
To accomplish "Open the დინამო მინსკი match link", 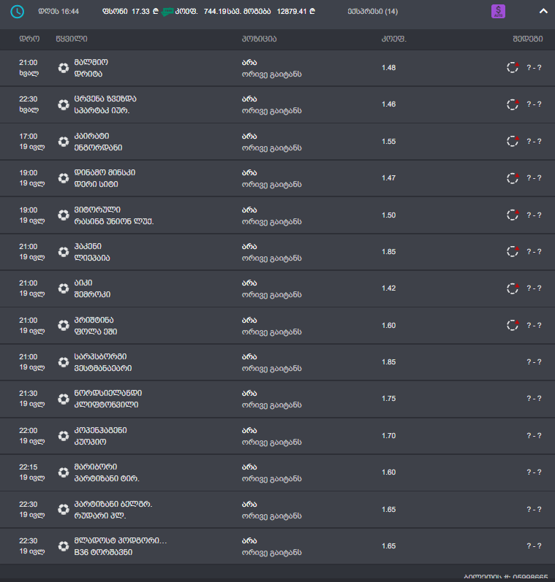I will tap(105, 172).
